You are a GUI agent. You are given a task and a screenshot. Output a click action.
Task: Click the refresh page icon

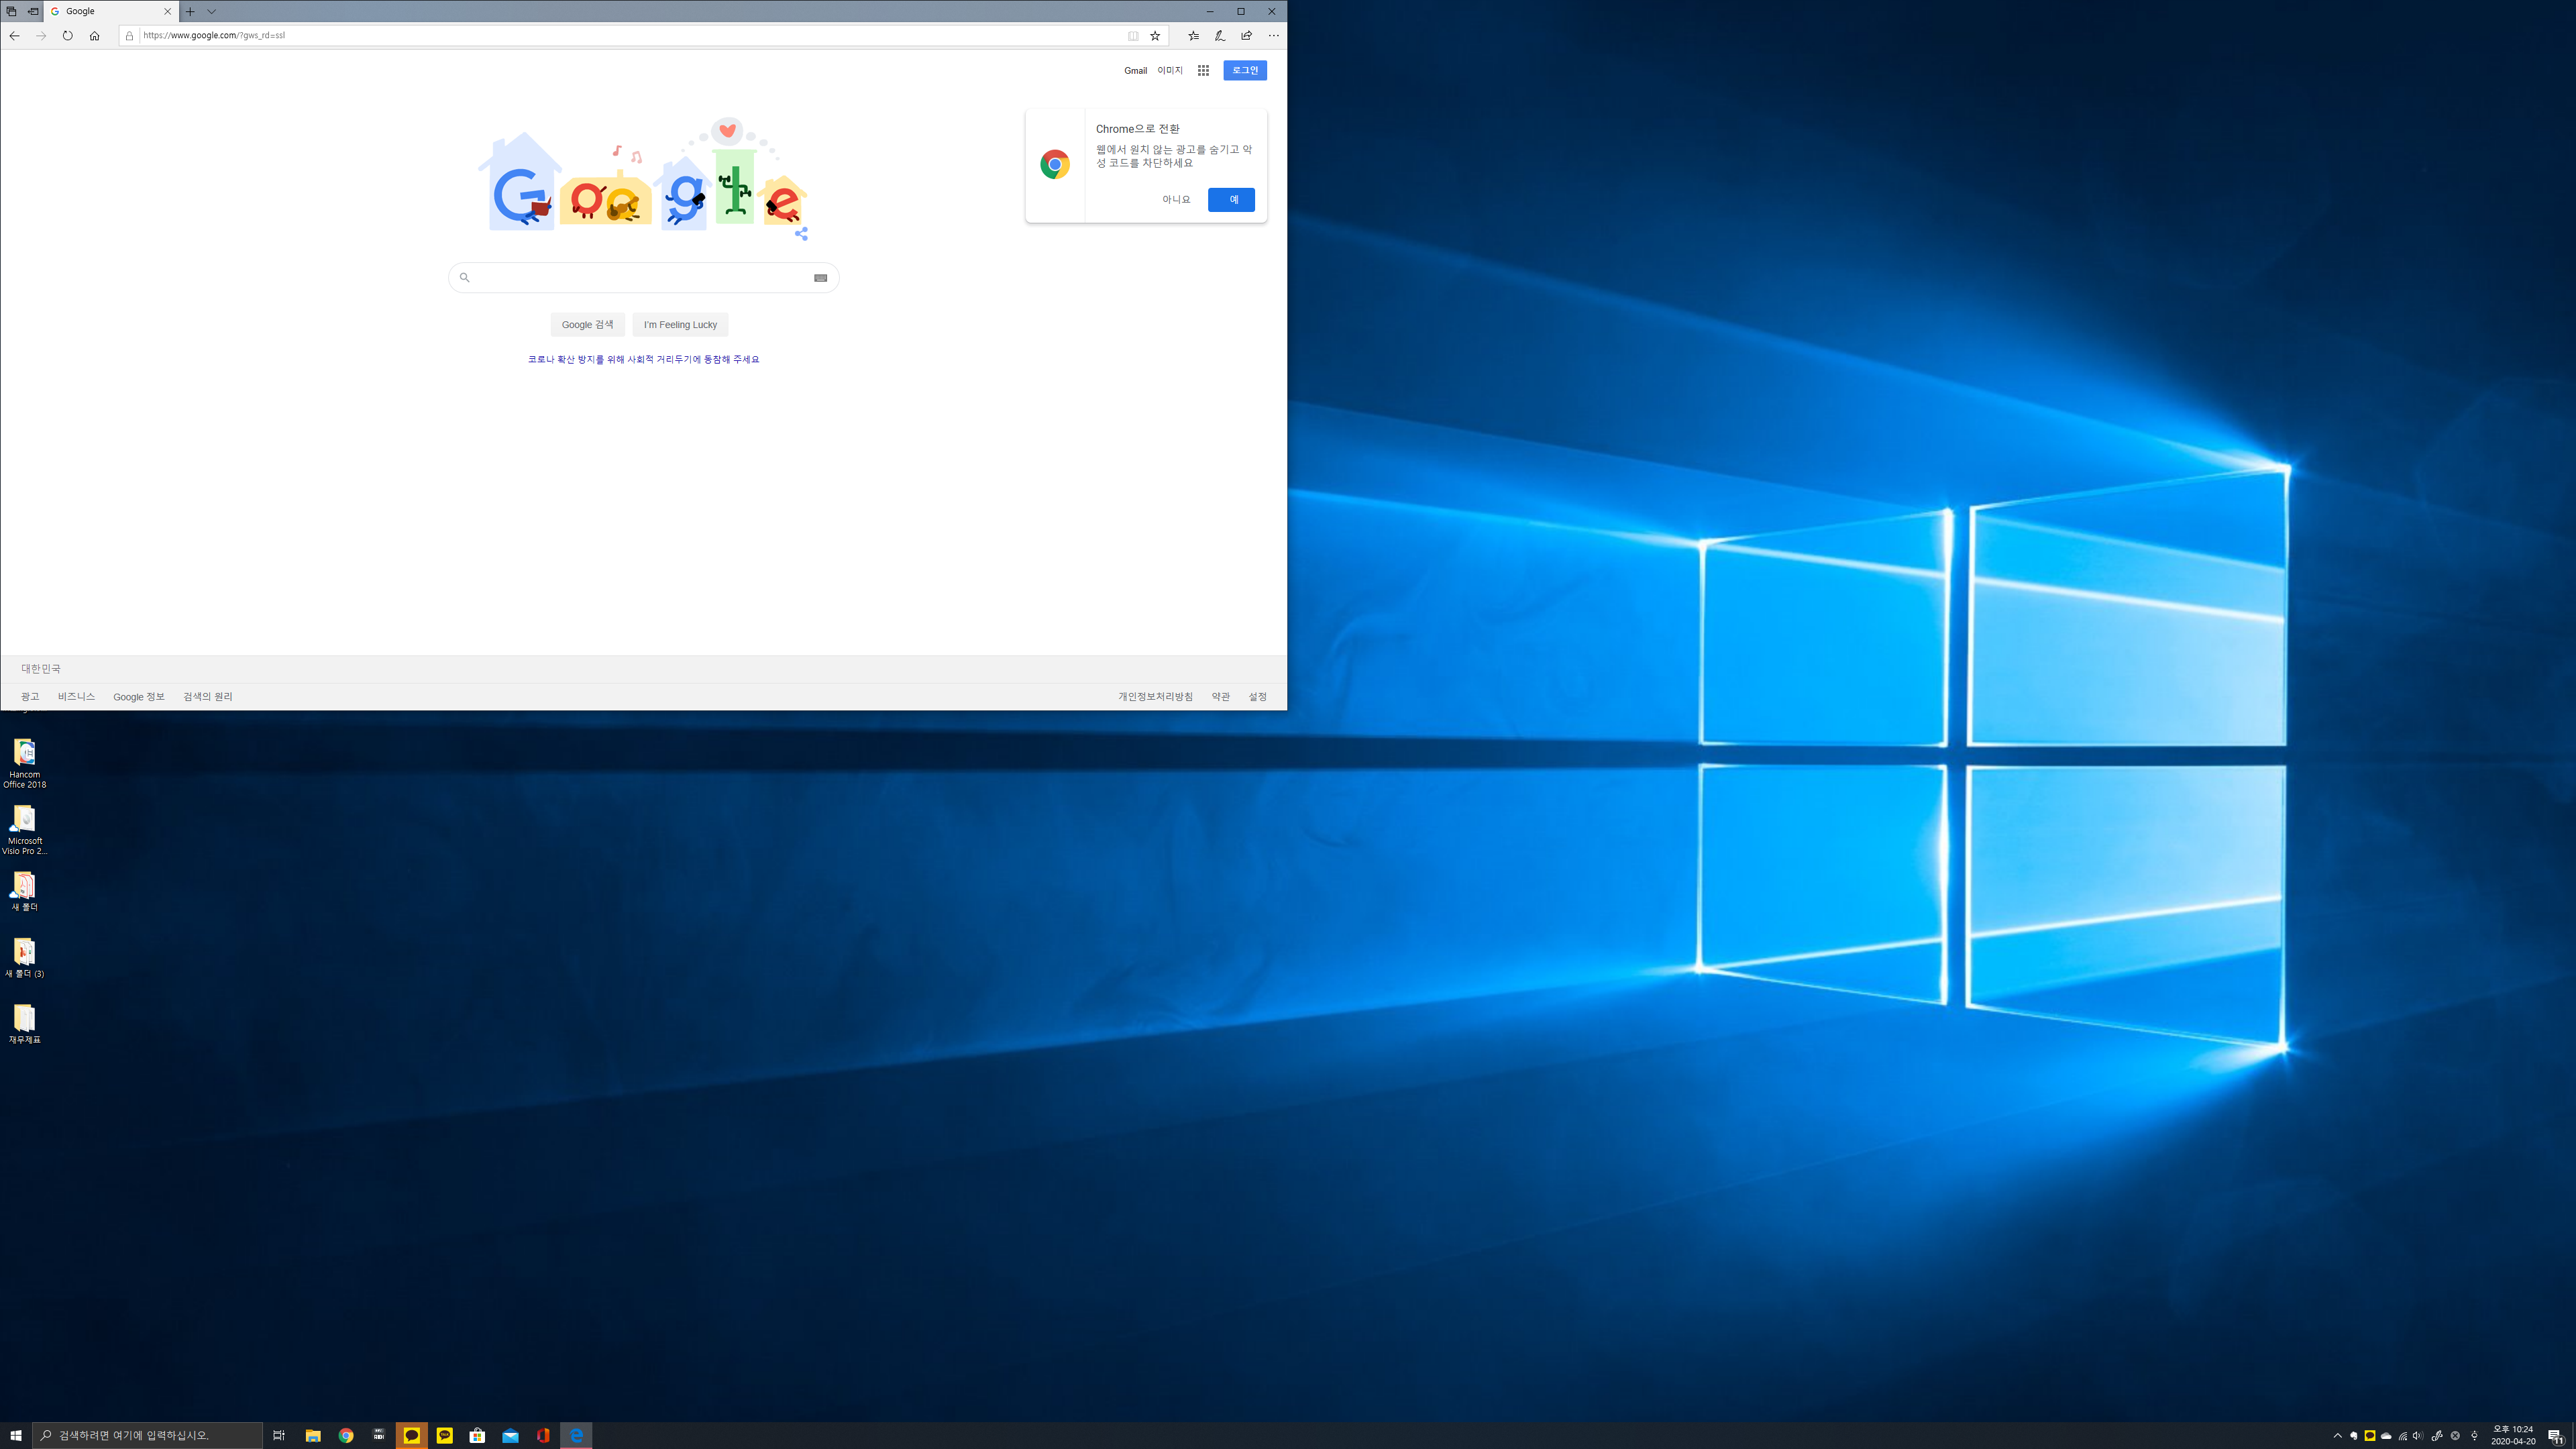pyautogui.click(x=67, y=35)
